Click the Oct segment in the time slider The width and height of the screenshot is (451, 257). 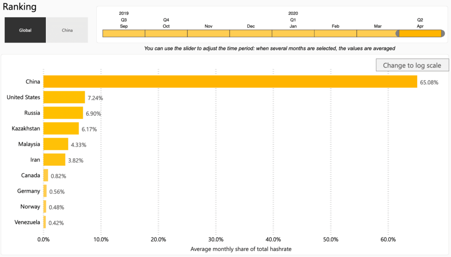(x=166, y=33)
